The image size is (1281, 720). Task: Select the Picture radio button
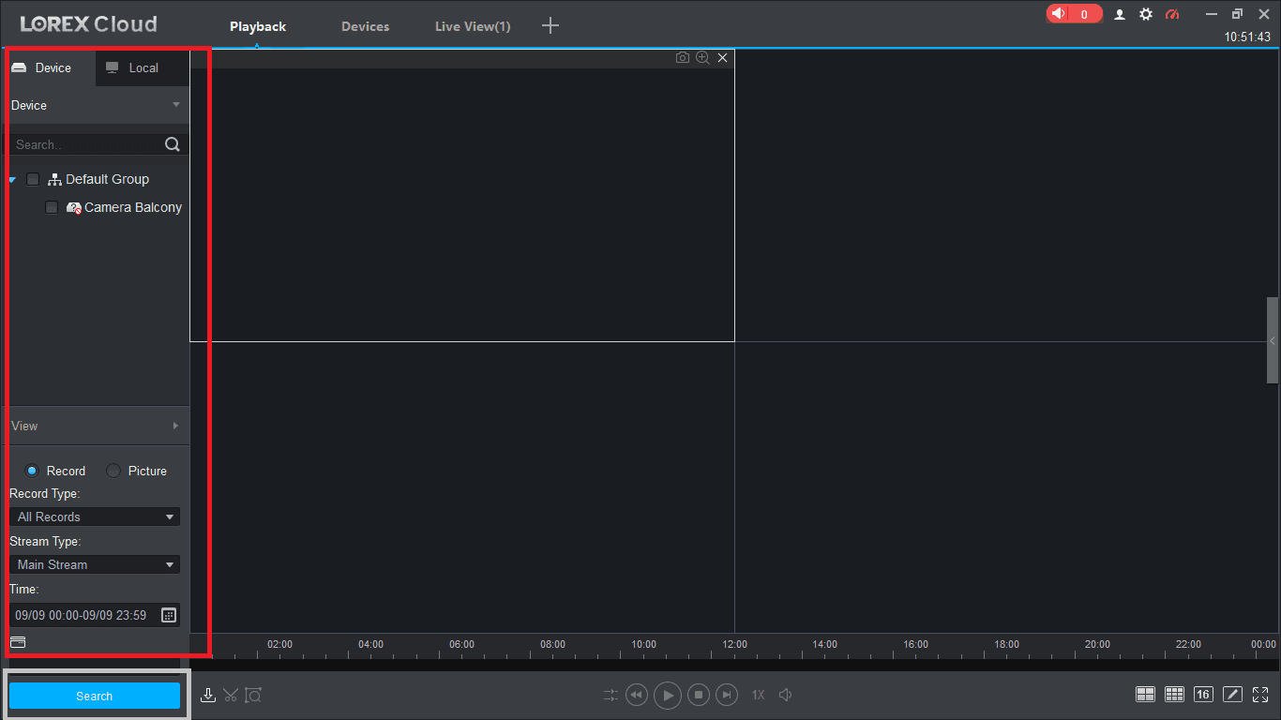[x=113, y=471]
